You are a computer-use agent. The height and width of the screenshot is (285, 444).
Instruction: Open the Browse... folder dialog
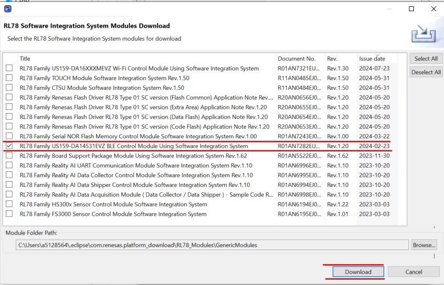424,245
